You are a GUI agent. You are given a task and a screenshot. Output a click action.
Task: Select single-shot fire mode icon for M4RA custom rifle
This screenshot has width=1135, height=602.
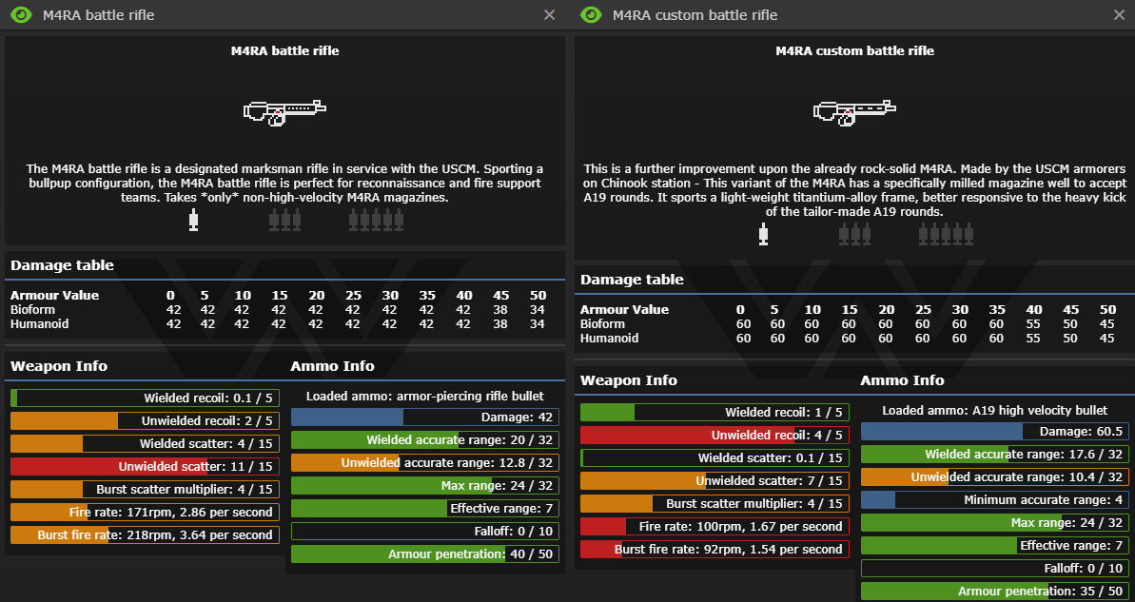763,234
